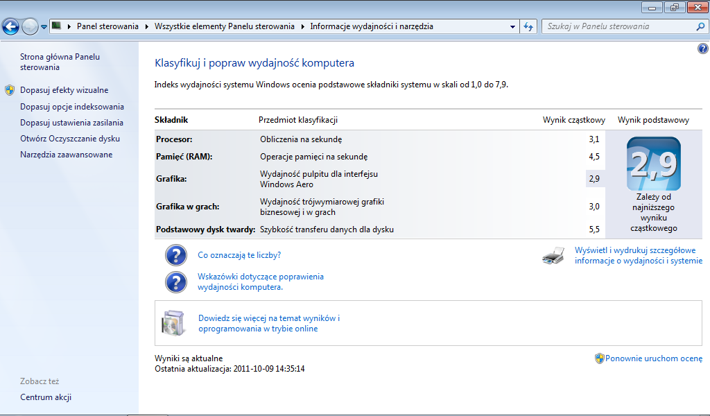Click Ponownie uruchom ocenę
The height and width of the screenshot is (416, 710).
(654, 358)
